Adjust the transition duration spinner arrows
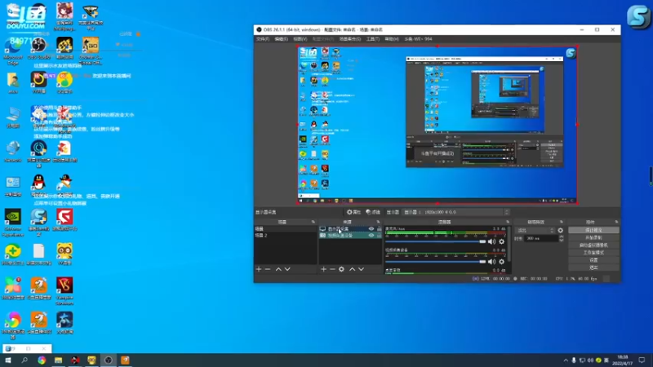The height and width of the screenshot is (367, 653). coord(561,238)
